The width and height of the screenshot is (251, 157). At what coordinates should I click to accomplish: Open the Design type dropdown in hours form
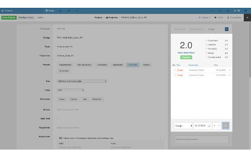183,126
